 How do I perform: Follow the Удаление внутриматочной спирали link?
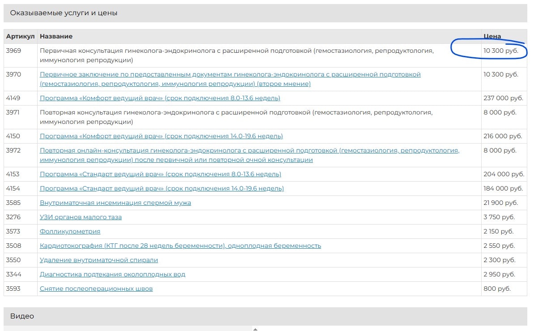(x=99, y=260)
